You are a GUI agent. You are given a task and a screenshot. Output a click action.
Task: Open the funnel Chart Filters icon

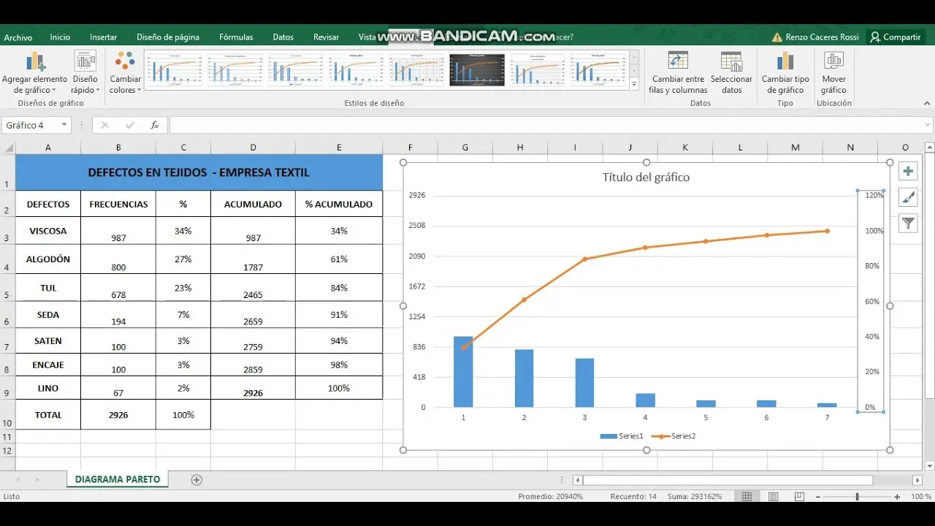click(x=907, y=223)
